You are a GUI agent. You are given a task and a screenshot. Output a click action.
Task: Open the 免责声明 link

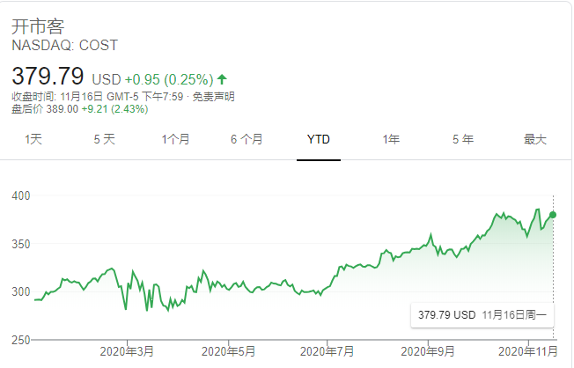(x=217, y=97)
